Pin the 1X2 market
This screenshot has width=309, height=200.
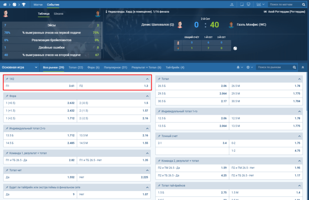pos(7,79)
